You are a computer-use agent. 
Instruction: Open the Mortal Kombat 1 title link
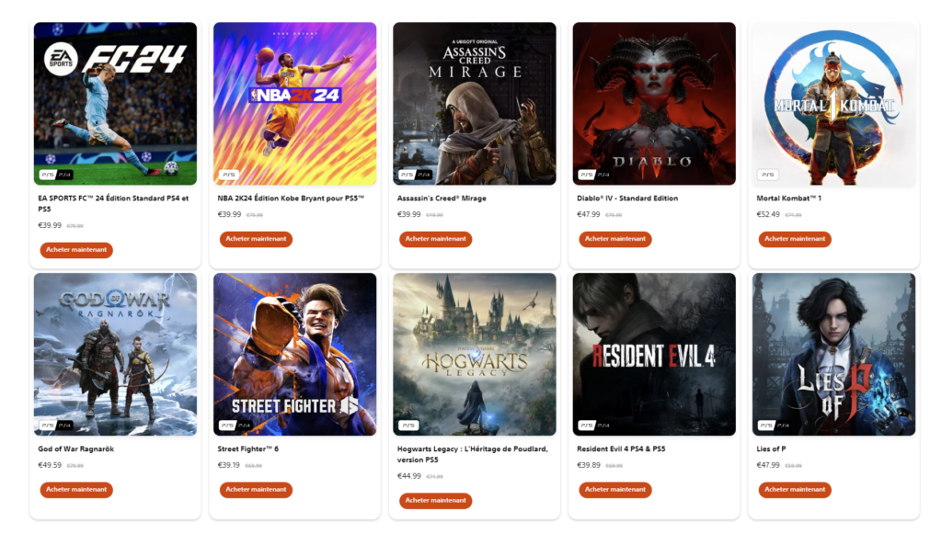(788, 199)
